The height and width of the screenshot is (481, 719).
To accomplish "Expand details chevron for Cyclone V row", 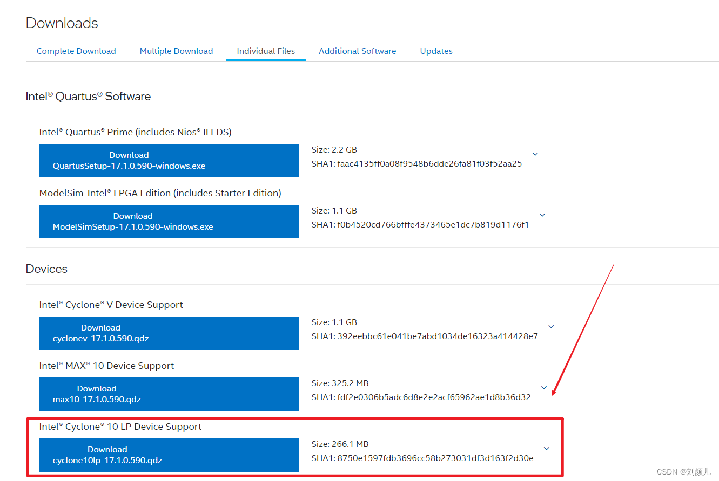I will 552,327.
